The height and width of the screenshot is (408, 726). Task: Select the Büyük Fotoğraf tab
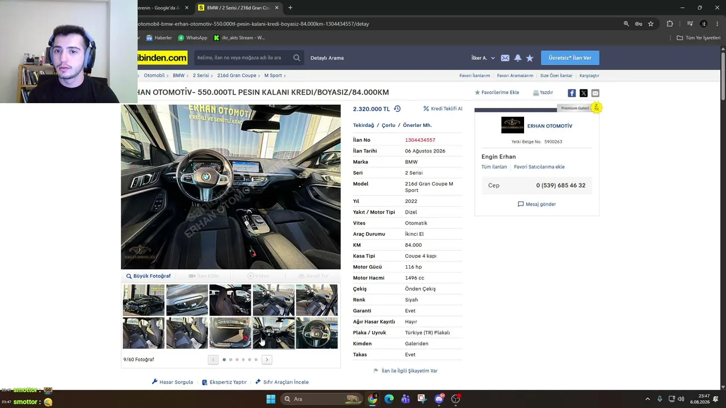(149, 276)
